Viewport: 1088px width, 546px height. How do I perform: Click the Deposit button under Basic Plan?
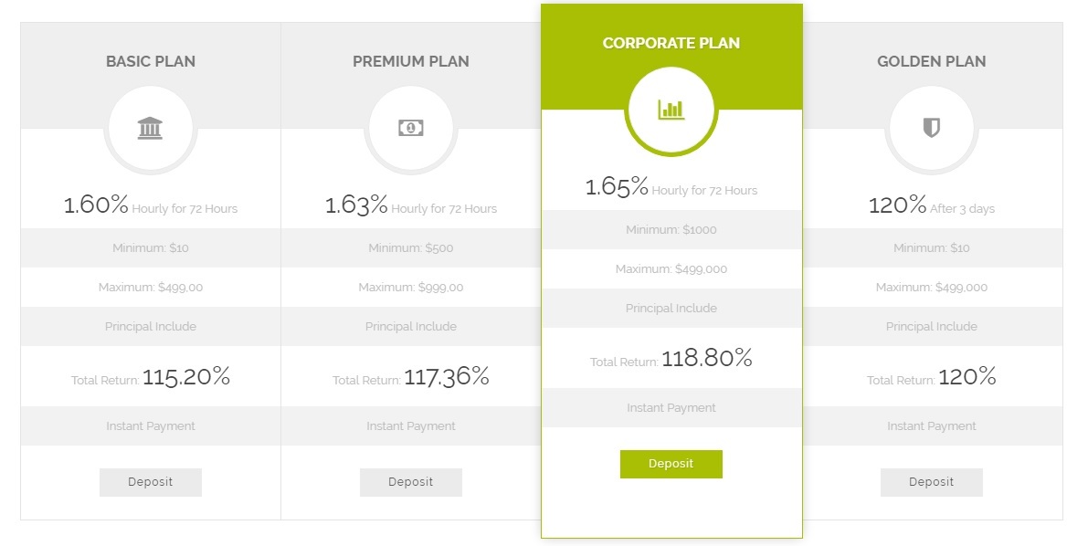[x=151, y=482]
